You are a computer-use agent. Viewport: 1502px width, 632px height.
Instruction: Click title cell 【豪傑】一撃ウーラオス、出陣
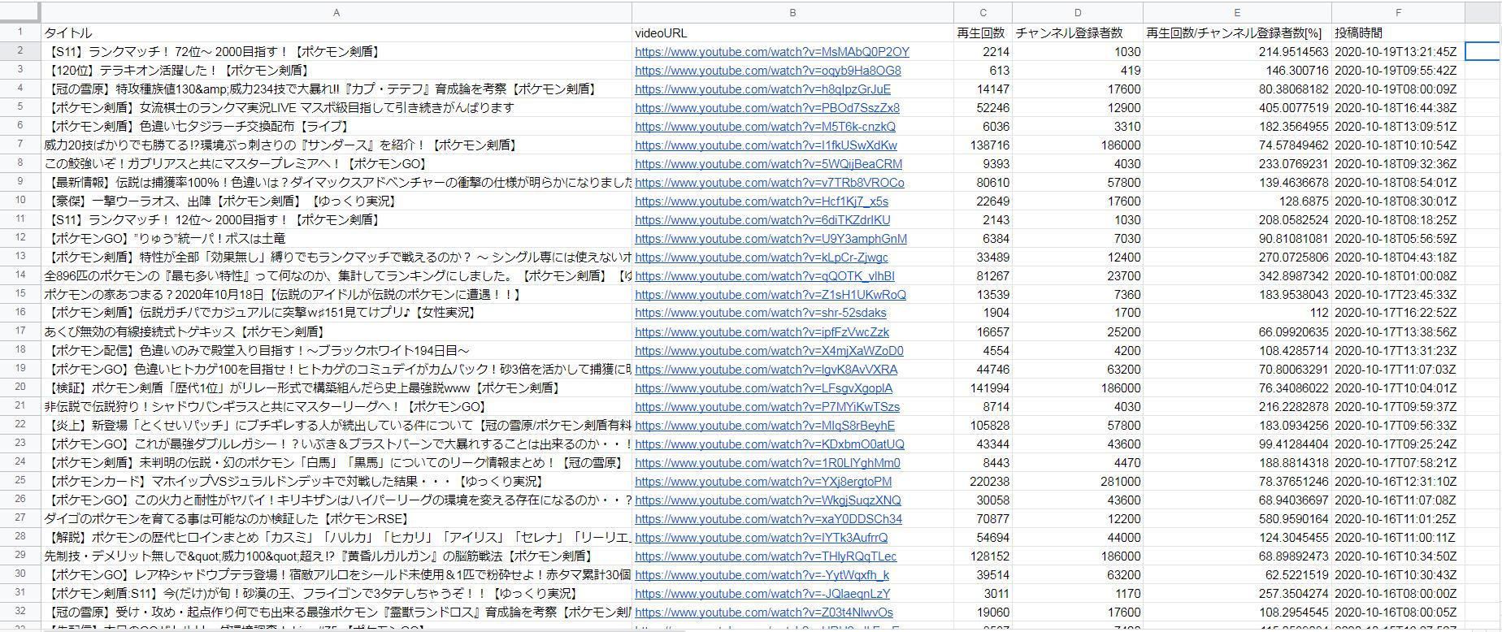pyautogui.click(x=336, y=201)
